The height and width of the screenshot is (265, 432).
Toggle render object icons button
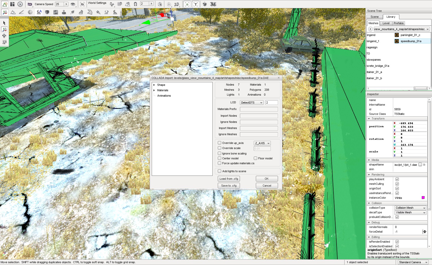click(187, 4)
